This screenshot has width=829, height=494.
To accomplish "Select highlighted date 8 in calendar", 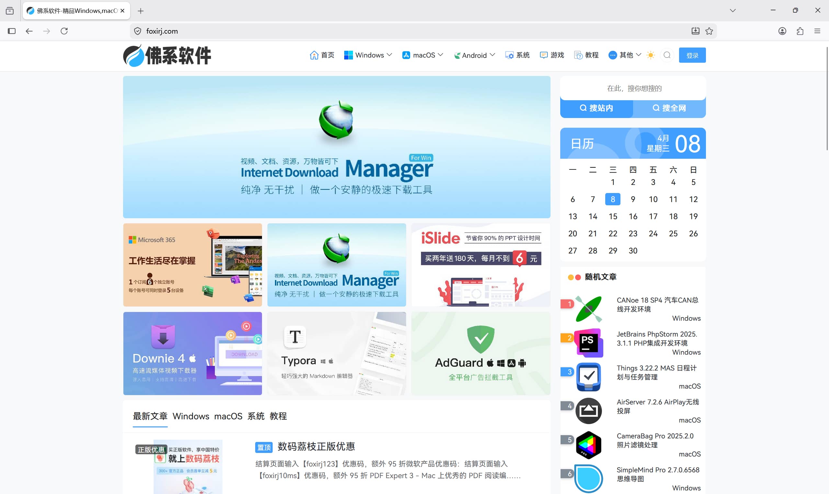I will pyautogui.click(x=613, y=199).
